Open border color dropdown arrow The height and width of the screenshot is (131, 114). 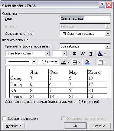(x=68, y=62)
